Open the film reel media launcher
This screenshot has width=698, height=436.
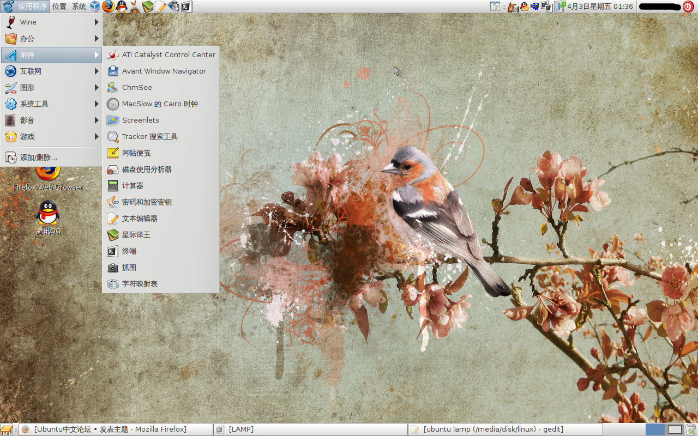pos(174,7)
